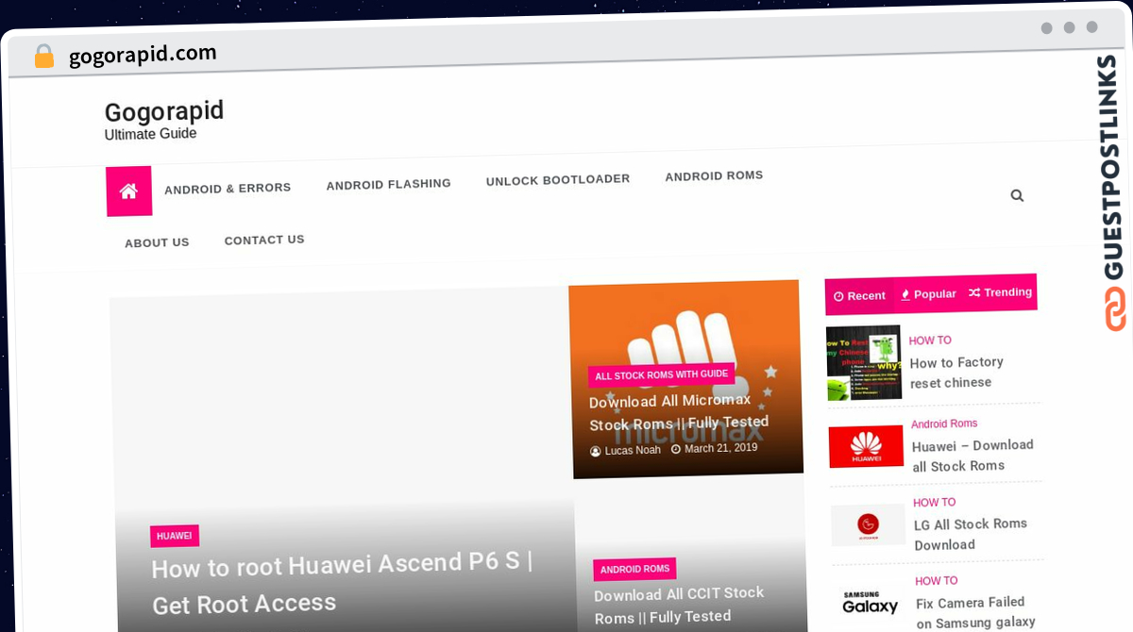Click the red Huawei logo thumbnail
Viewport: 1133px width, 632px height.
(867, 446)
